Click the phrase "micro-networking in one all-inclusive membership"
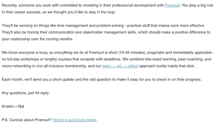218x126 pixels. (49, 66)
